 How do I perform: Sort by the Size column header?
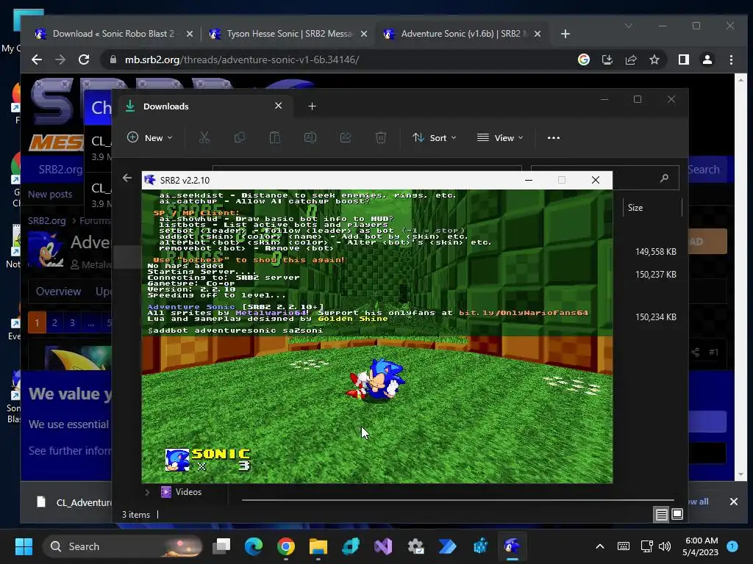(x=652, y=208)
